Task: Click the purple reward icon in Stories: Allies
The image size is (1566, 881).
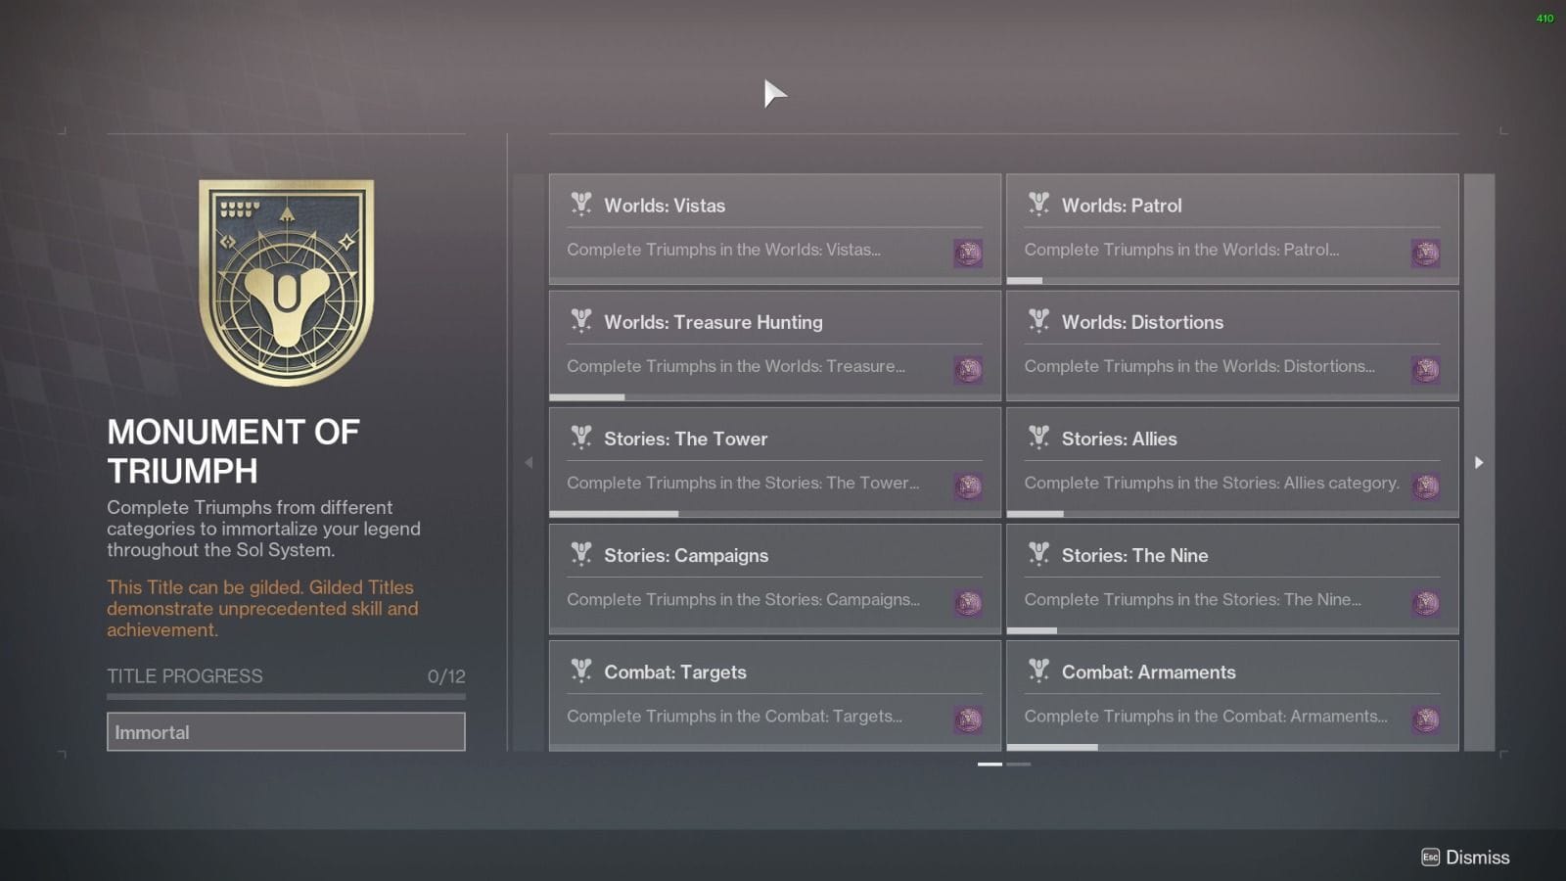Action: point(1425,486)
